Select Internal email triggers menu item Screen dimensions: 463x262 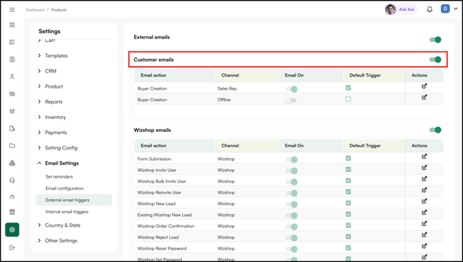pyautogui.click(x=67, y=212)
